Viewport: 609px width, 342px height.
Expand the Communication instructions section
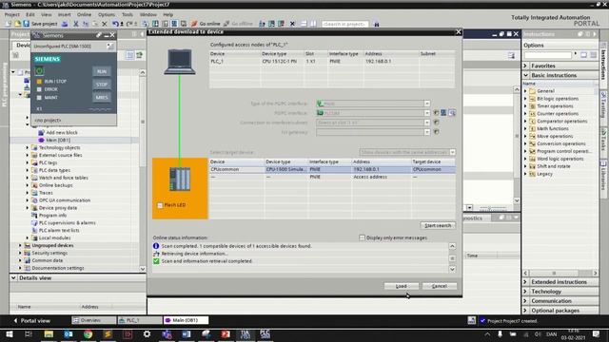[526, 301]
